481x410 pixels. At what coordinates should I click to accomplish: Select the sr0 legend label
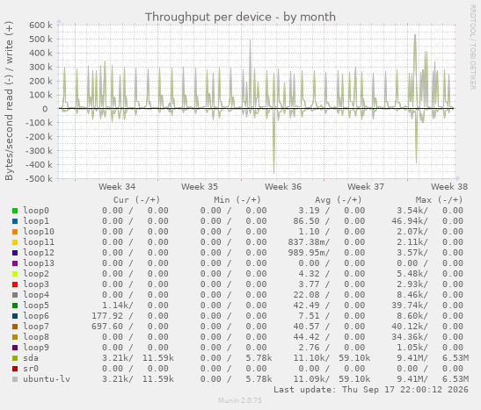pos(31,369)
